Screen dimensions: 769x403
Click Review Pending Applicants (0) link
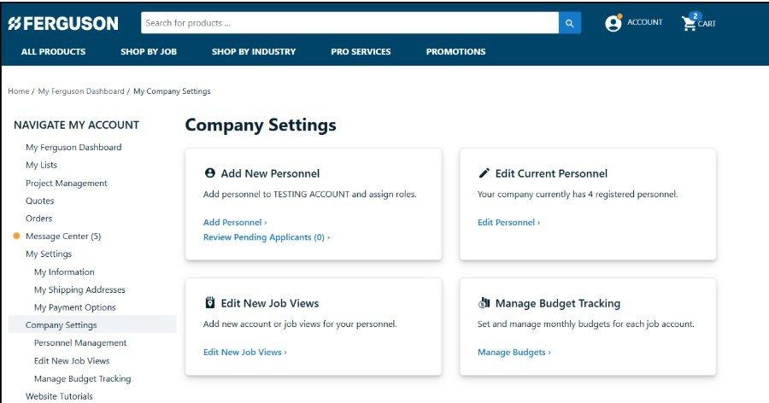click(x=267, y=237)
